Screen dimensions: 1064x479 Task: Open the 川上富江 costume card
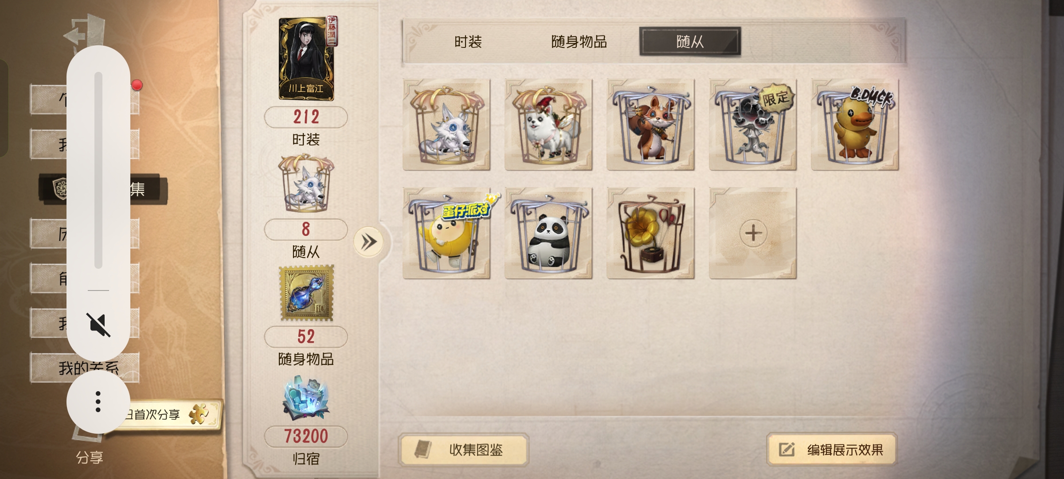click(x=306, y=59)
